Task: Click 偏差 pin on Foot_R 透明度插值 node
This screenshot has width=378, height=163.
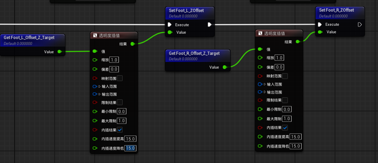Action: 260,67
